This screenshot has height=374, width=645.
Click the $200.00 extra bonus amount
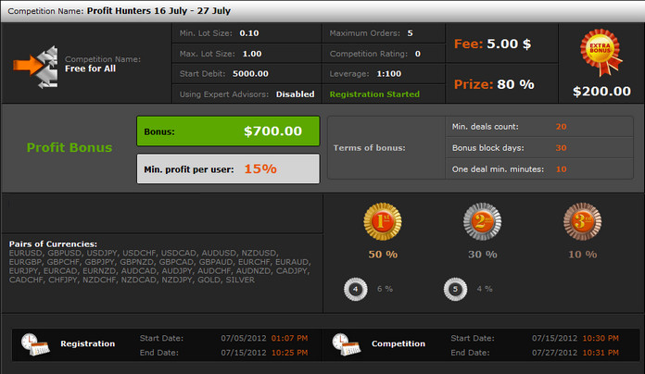tap(601, 92)
